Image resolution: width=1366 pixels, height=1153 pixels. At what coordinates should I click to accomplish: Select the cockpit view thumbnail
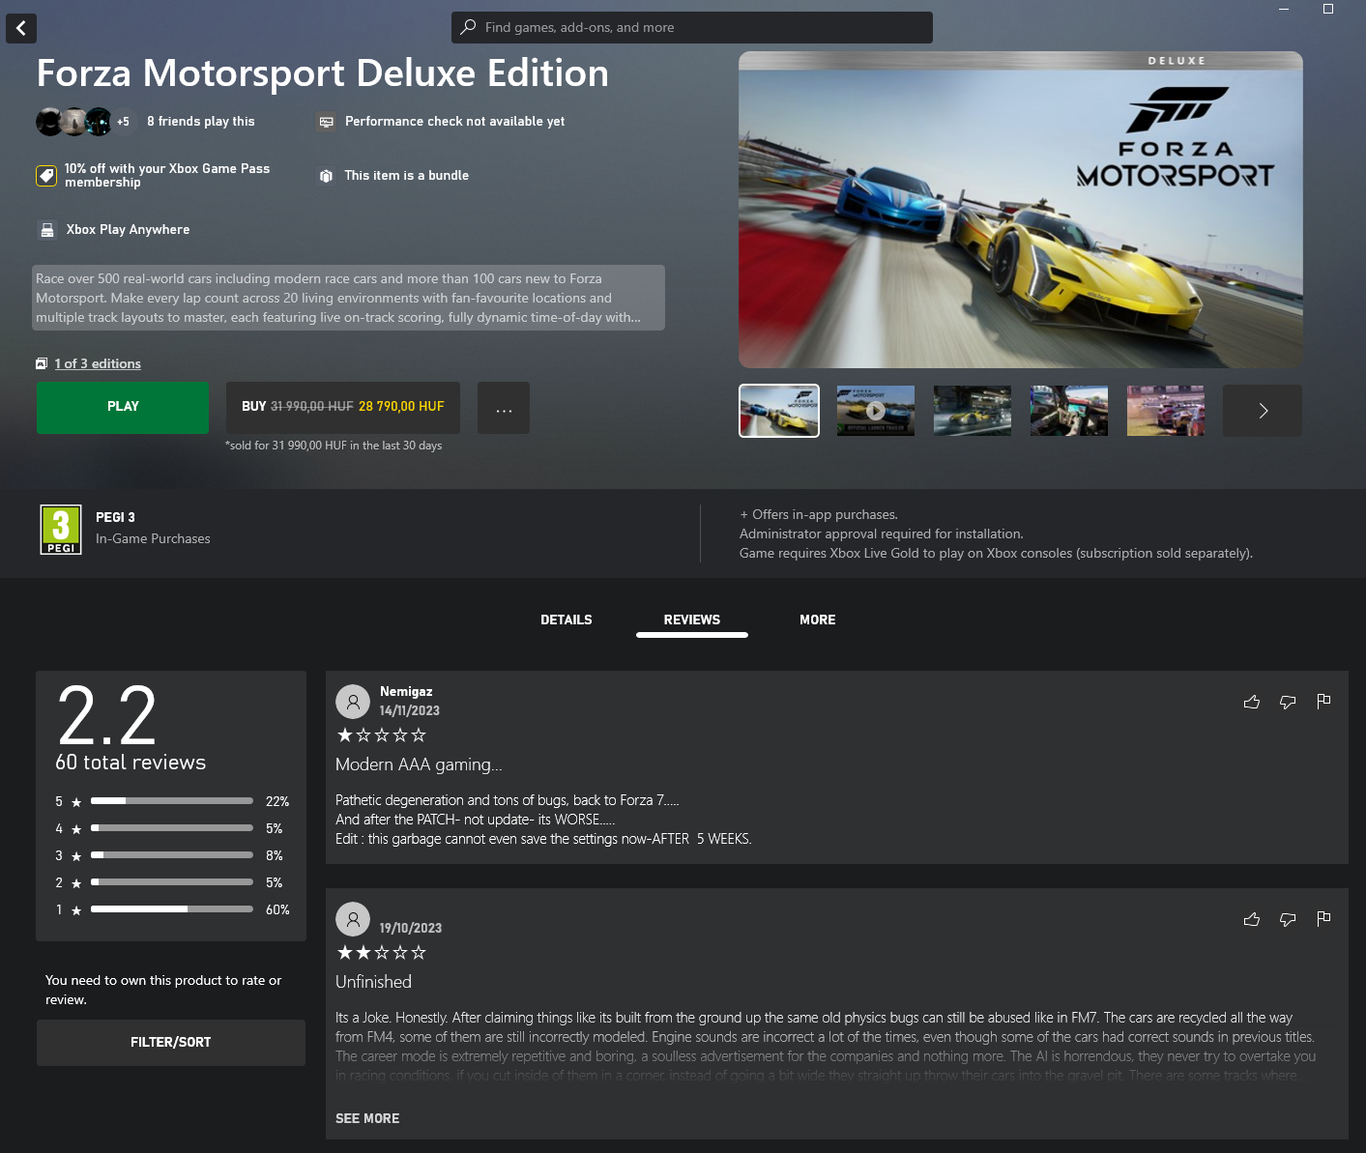click(x=1069, y=411)
